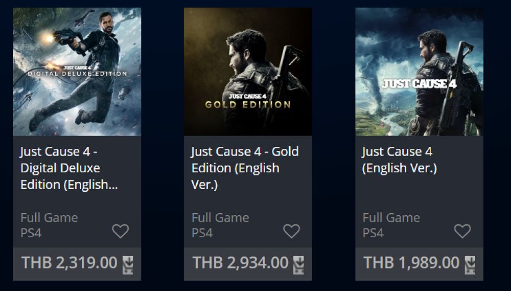
Task: Click the heart icon on Gold Edition
Action: [291, 231]
